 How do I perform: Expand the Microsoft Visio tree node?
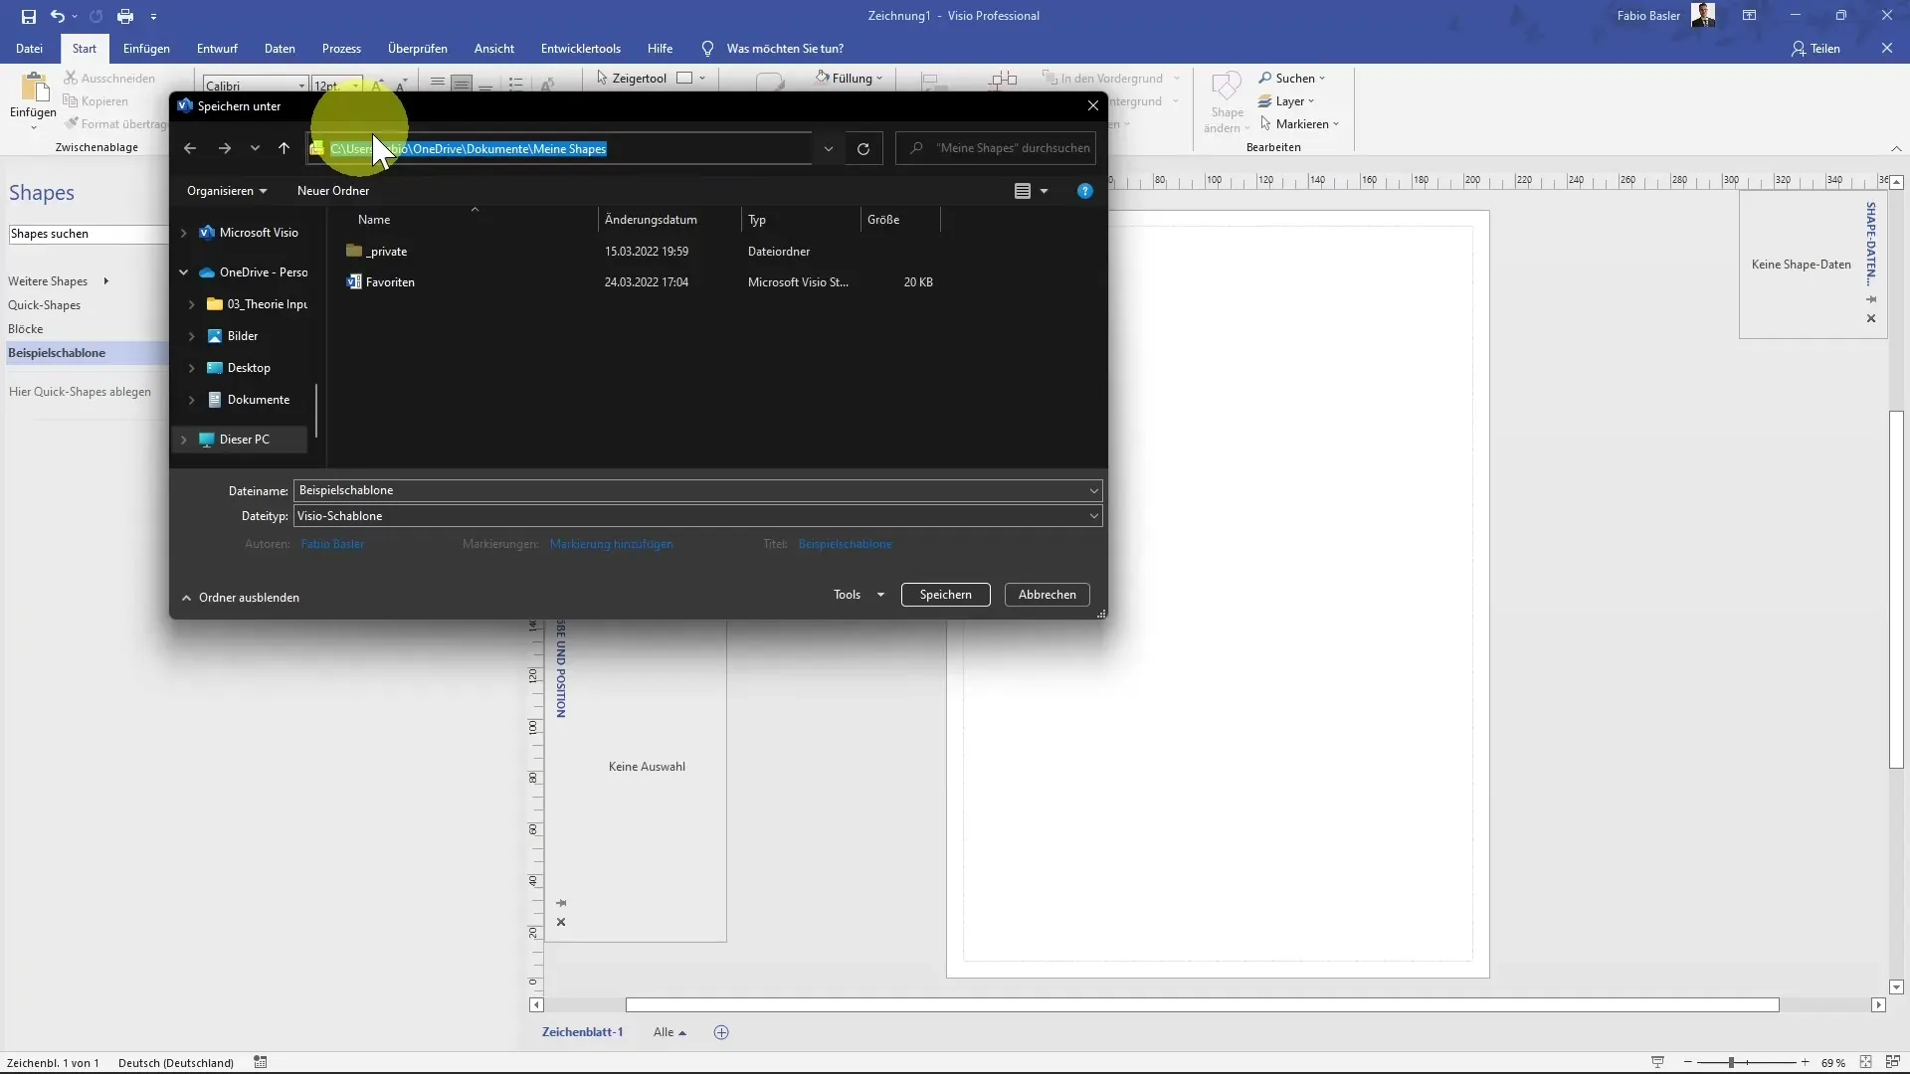(183, 233)
